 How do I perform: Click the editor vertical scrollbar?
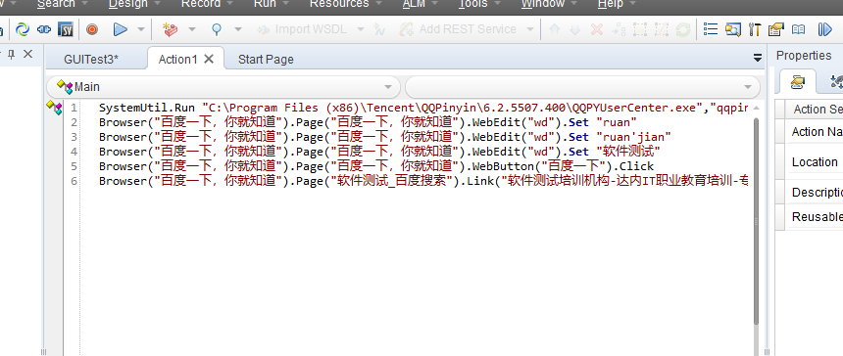pyautogui.click(x=756, y=221)
